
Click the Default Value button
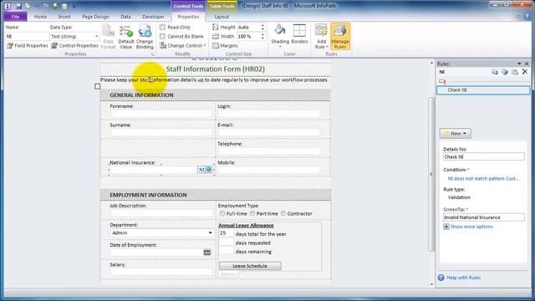click(x=126, y=37)
